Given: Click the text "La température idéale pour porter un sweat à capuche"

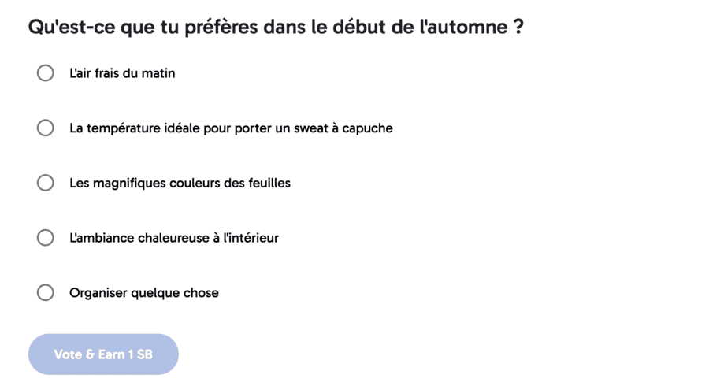Looking at the screenshot, I should pyautogui.click(x=231, y=128).
